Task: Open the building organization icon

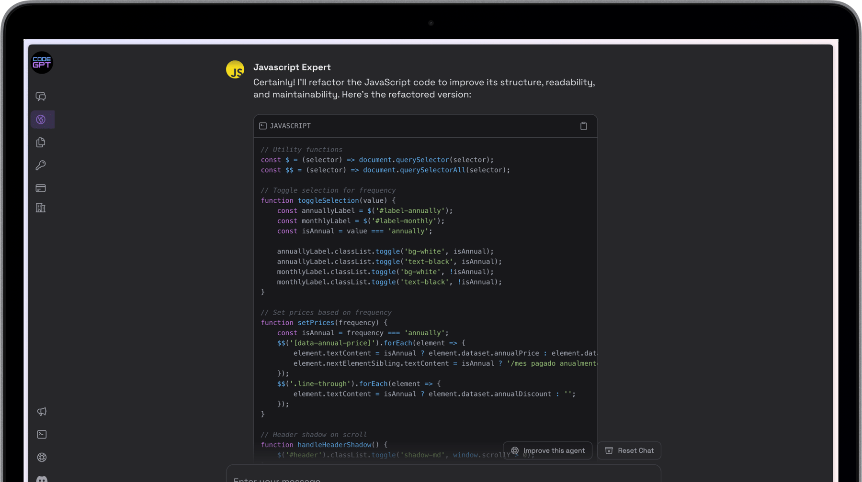Action: [x=41, y=208]
